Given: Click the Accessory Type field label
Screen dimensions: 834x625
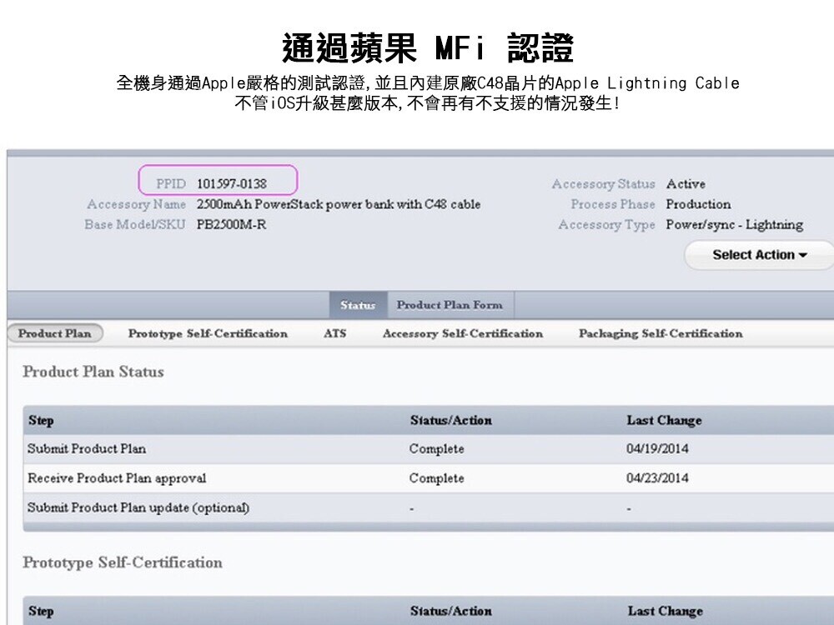Looking at the screenshot, I should click(607, 225).
